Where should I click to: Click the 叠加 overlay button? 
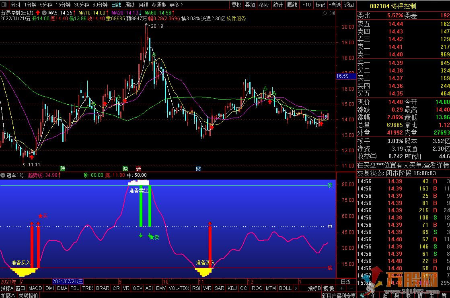pyautogui.click(x=250, y=5)
